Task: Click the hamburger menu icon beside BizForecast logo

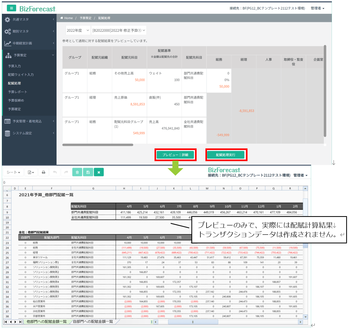Action: coord(11,8)
